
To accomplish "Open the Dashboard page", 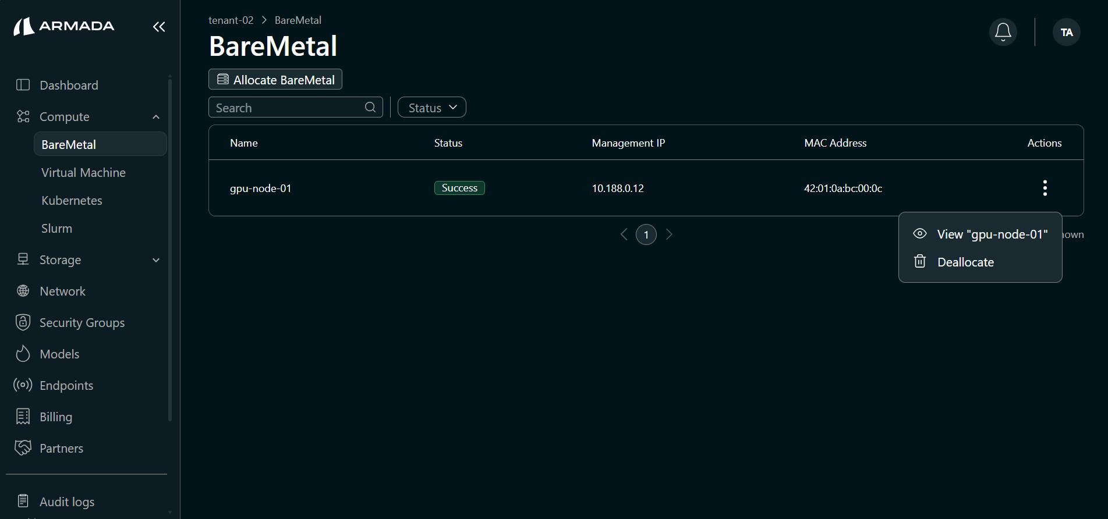I will tap(69, 85).
